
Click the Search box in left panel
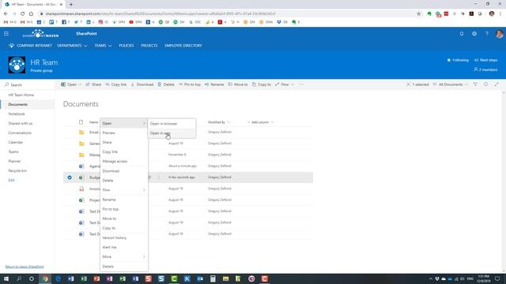[28, 84]
